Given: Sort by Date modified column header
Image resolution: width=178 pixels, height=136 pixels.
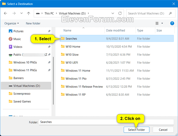Looking at the screenshot, I should 115,31.
